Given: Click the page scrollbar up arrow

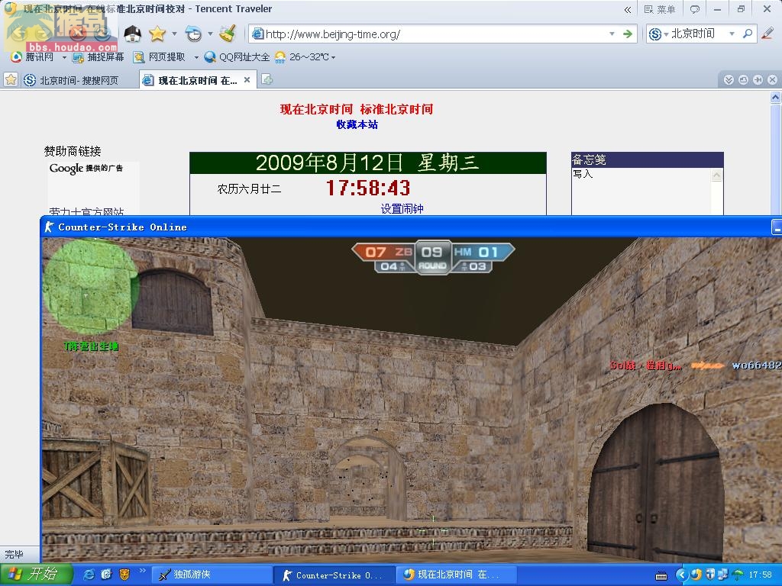Looking at the screenshot, I should point(776,98).
